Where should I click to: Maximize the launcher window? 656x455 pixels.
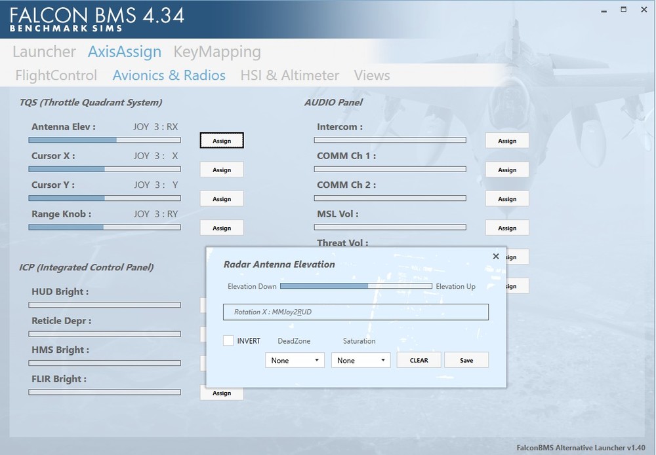pyautogui.click(x=623, y=10)
